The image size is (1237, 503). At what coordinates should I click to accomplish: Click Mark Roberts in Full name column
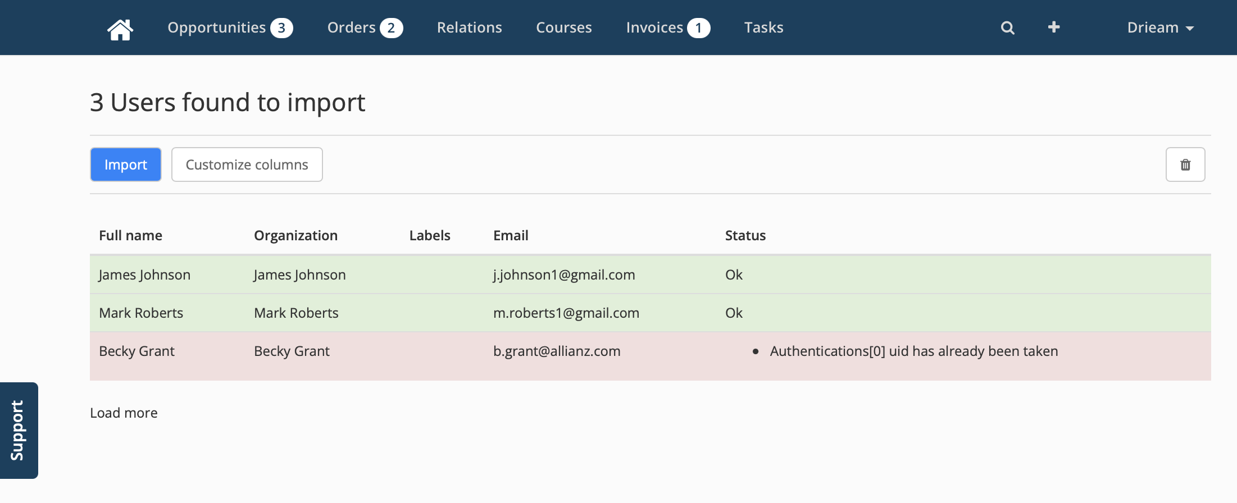tap(141, 313)
